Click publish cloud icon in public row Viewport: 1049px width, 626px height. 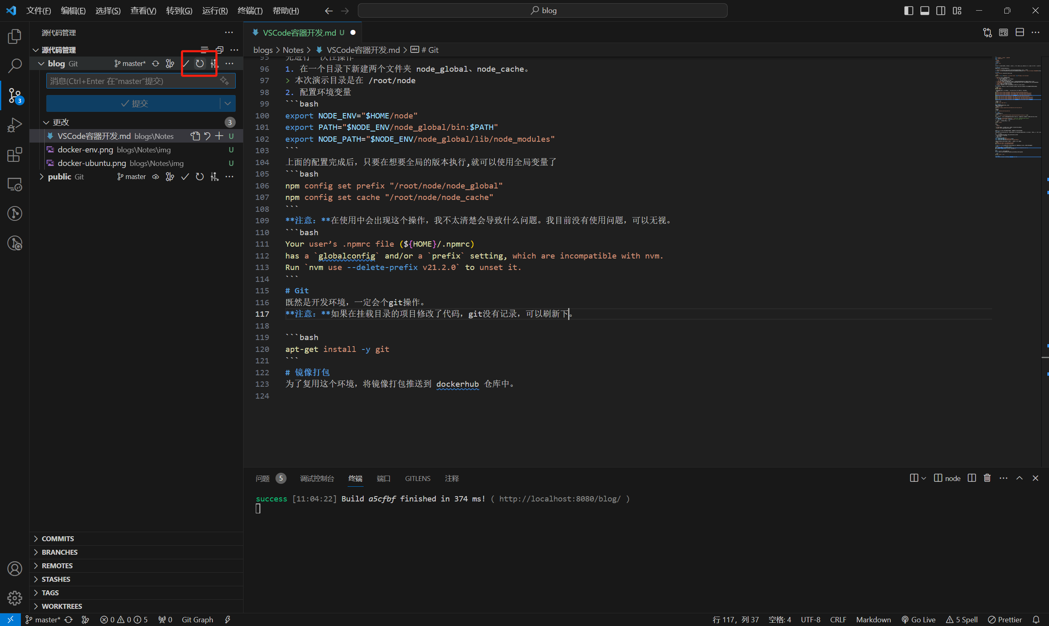pos(156,177)
